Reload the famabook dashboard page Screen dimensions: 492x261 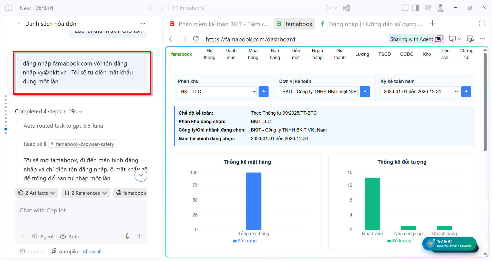click(x=196, y=39)
